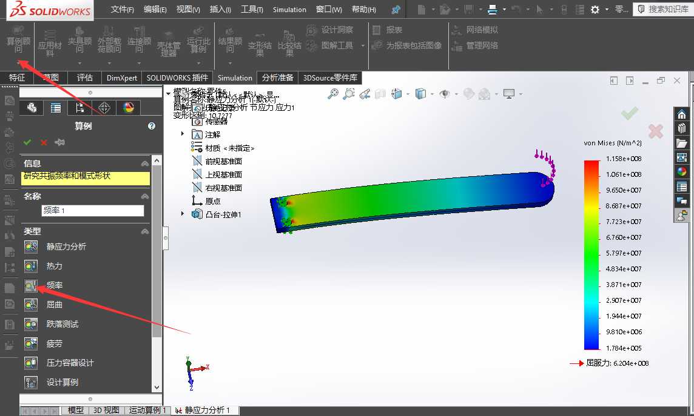Click the print icon in top toolbar

(492, 9)
